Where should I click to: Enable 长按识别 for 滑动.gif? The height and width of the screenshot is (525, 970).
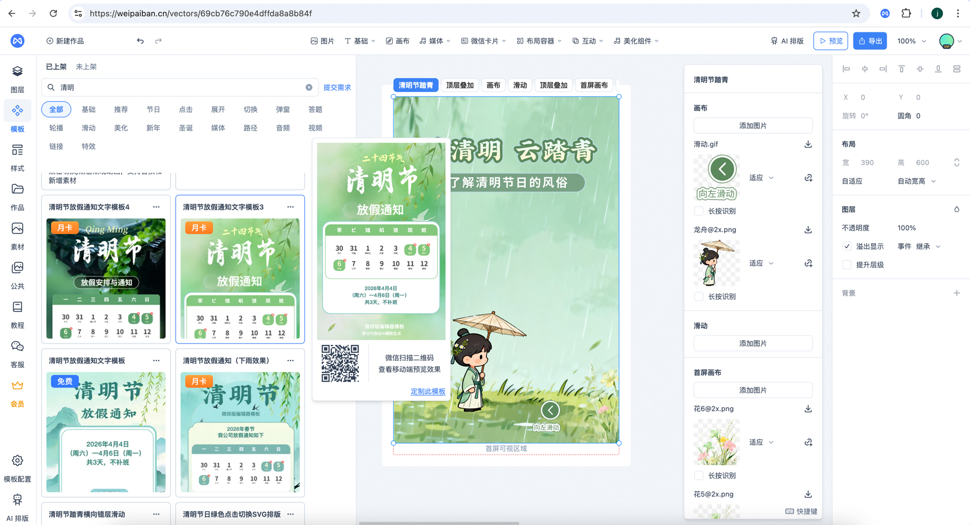coord(699,211)
